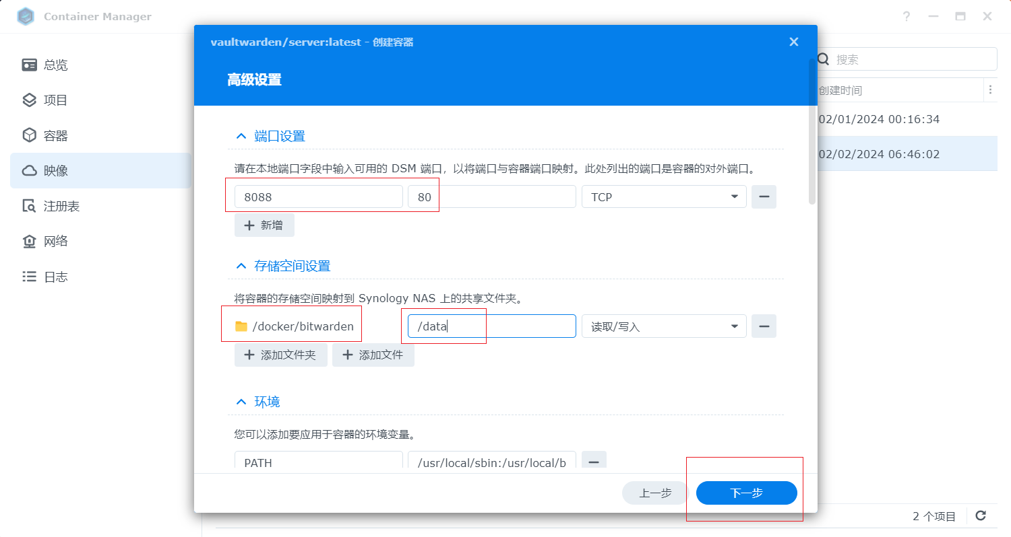Click the 高级设置 heading

pyautogui.click(x=254, y=80)
